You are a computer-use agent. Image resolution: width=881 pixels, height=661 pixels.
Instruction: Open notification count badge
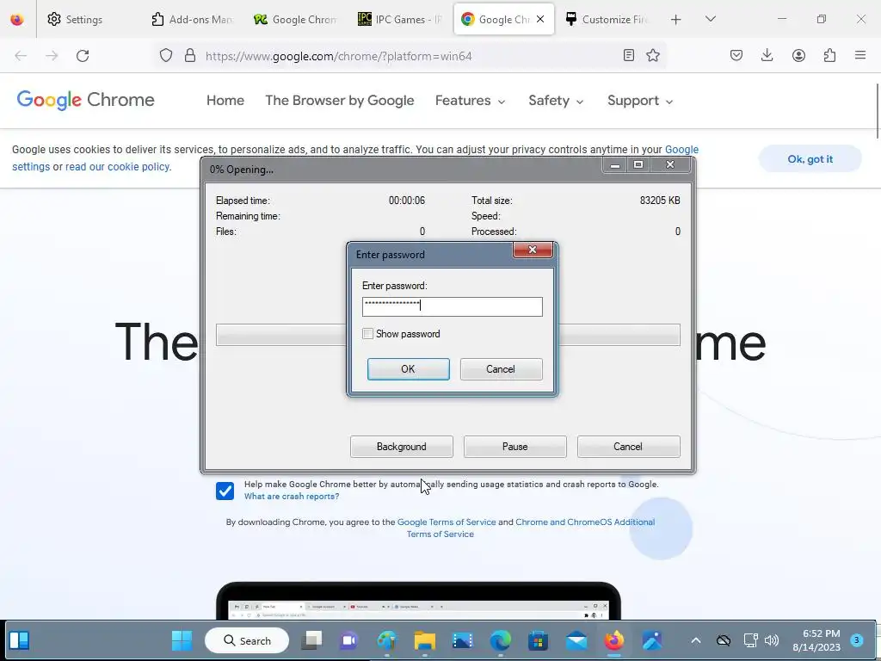tap(857, 639)
